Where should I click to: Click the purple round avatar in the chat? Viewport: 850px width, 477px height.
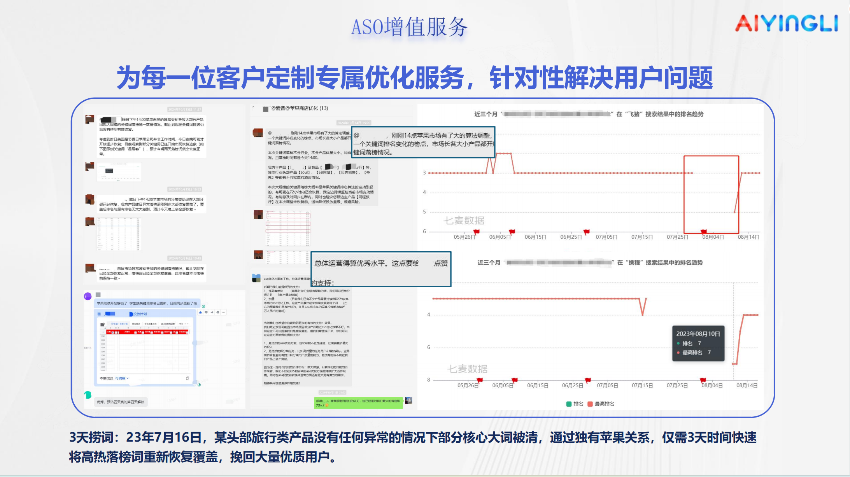[88, 296]
